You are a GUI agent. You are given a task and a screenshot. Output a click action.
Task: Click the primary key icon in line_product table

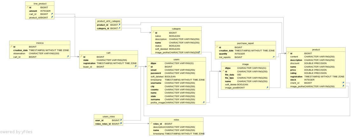point(27,7)
